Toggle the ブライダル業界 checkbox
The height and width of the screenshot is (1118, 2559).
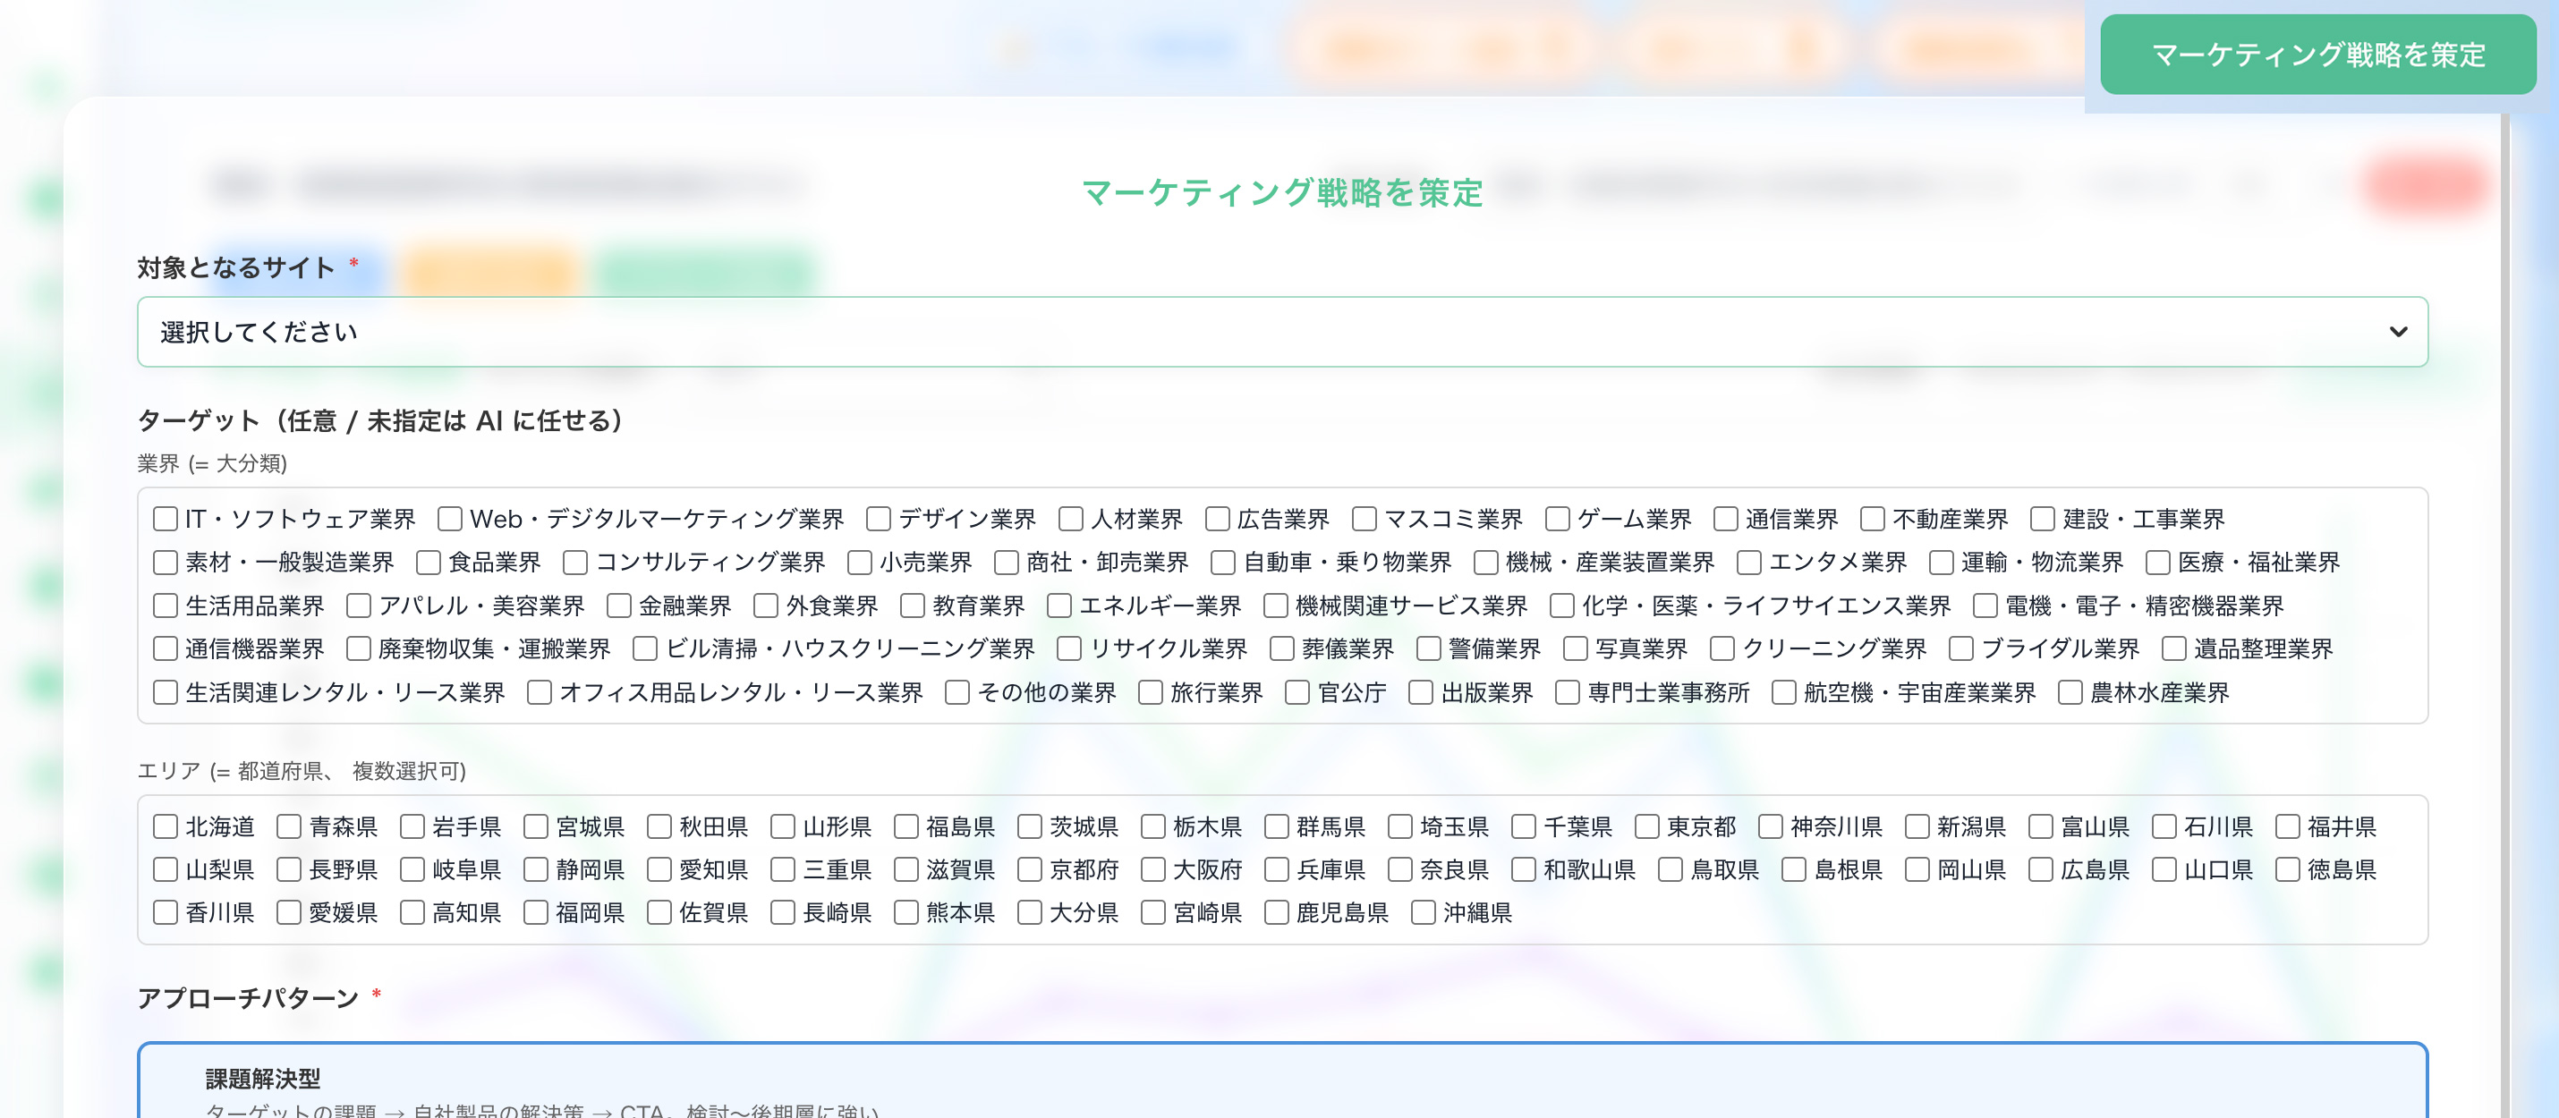point(1961,649)
